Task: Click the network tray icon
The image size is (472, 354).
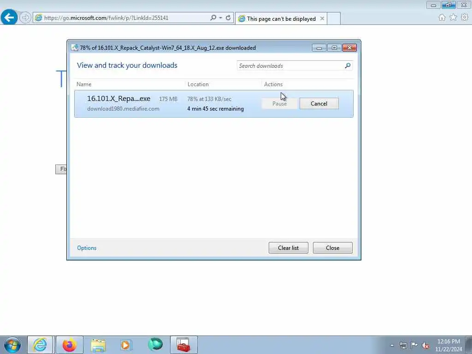Action: click(403, 345)
